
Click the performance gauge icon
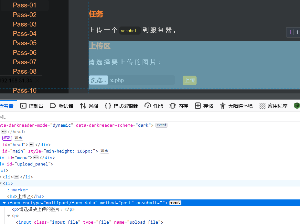point(147,106)
